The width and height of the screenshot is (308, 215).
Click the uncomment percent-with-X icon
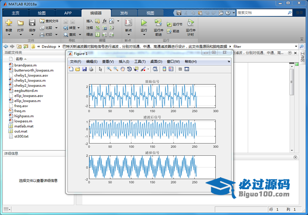pos(105,28)
